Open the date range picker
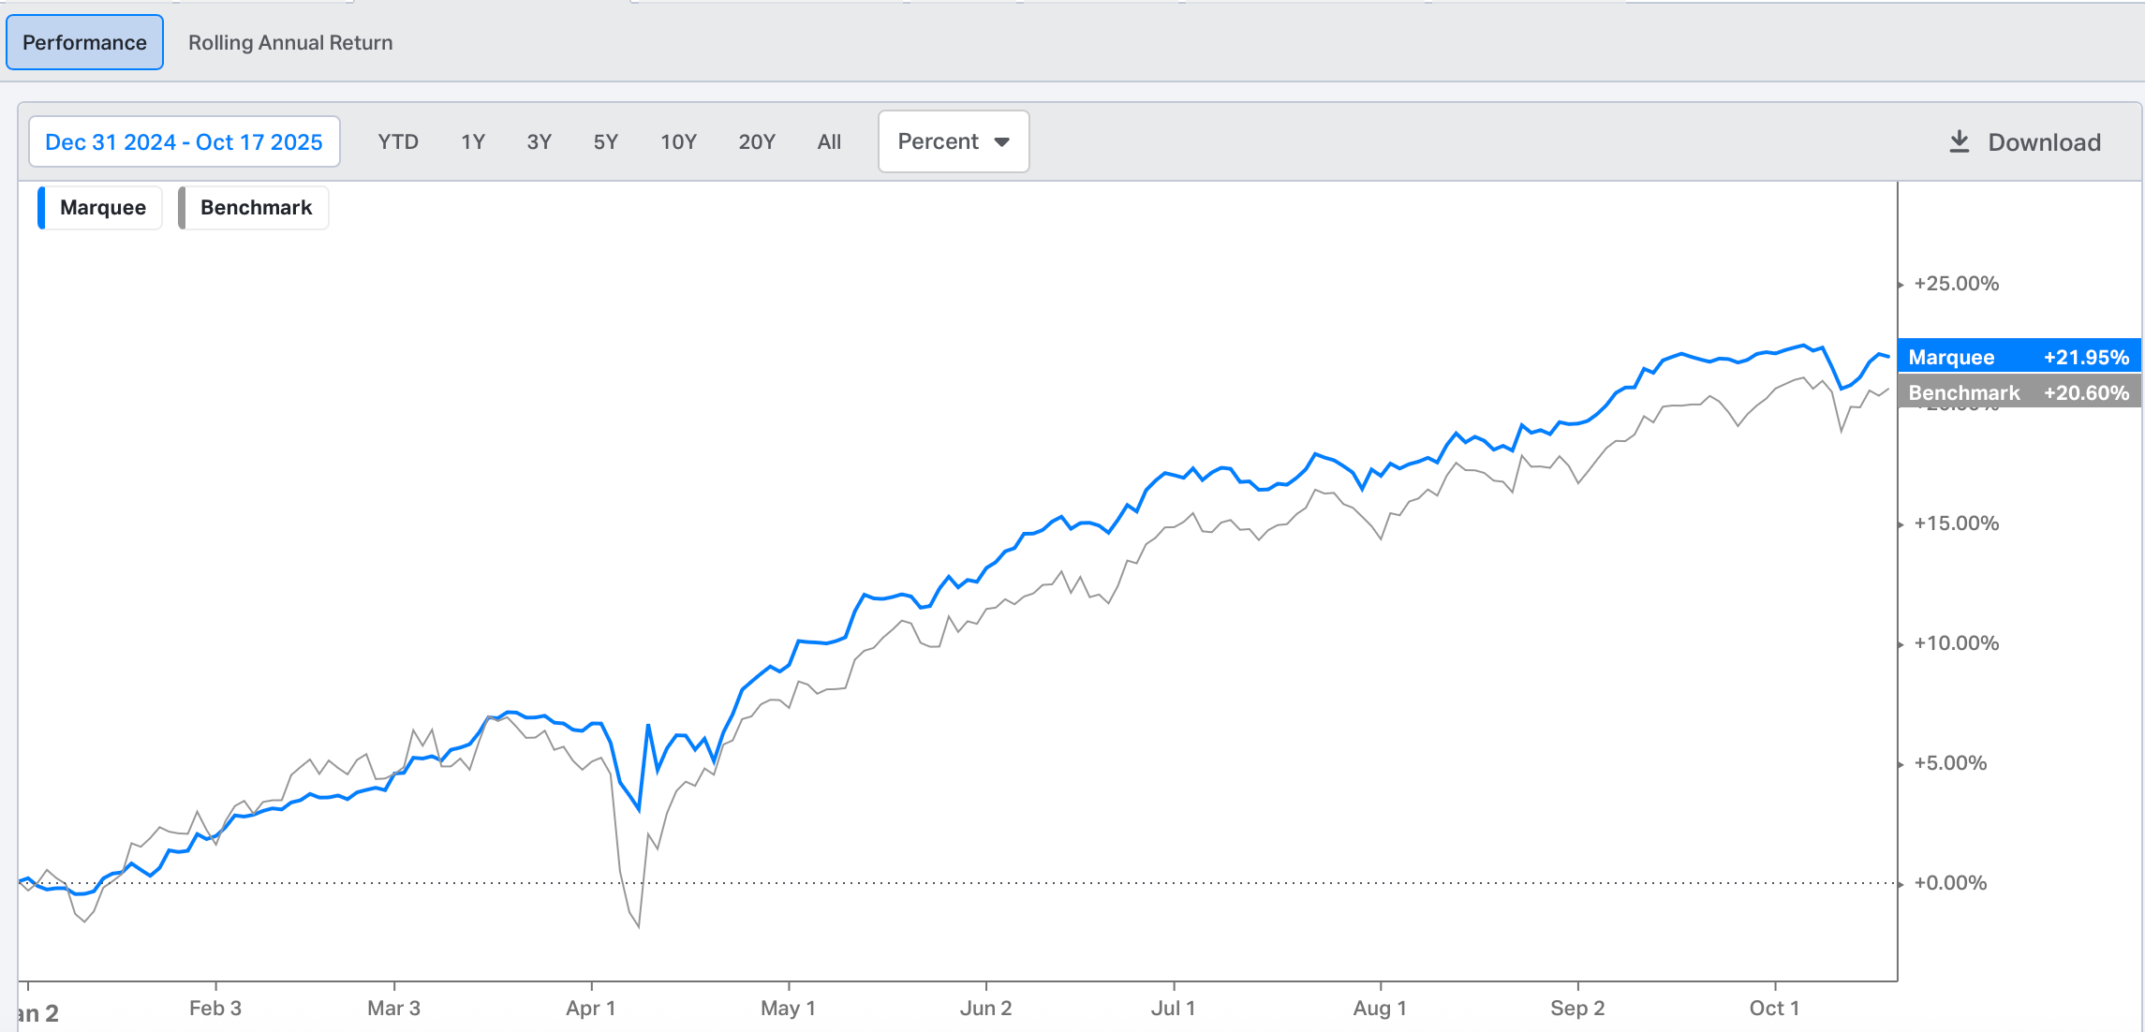 [184, 141]
